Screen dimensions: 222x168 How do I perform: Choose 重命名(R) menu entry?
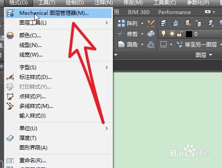coord(58,161)
